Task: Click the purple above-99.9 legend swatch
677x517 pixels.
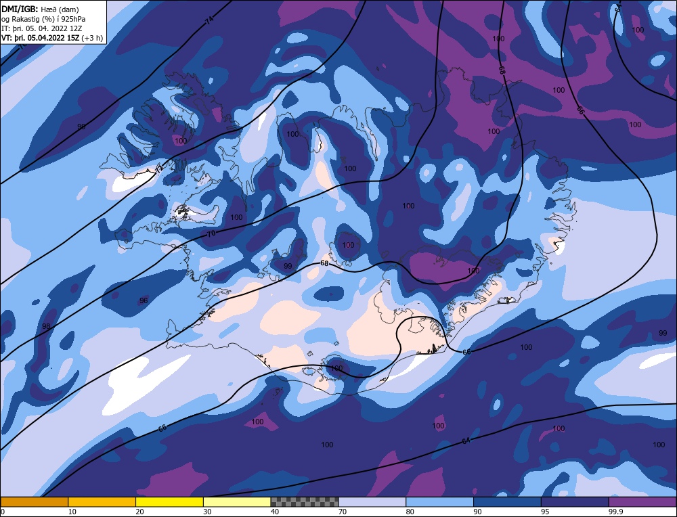Action: click(642, 501)
